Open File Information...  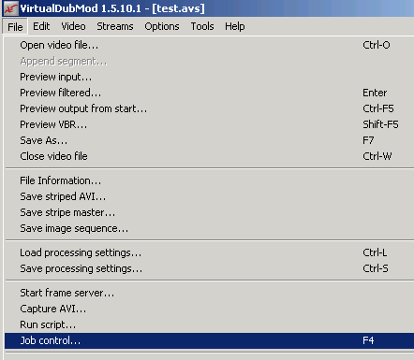click(209, 180)
